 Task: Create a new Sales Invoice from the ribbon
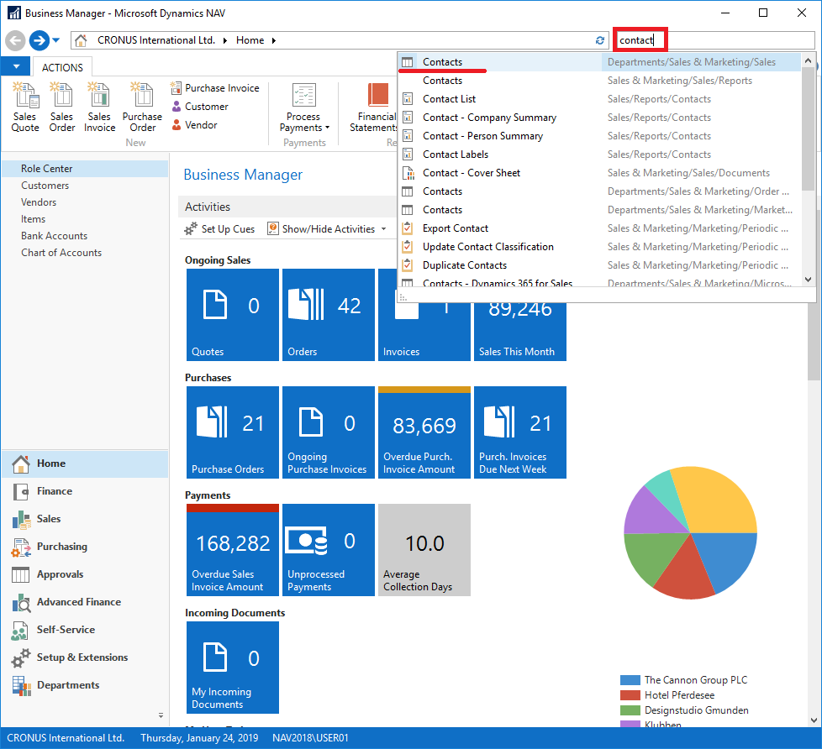[x=99, y=107]
